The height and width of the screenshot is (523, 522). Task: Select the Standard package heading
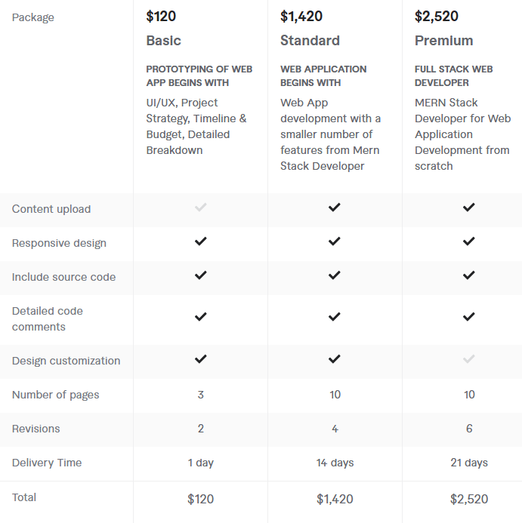click(310, 41)
